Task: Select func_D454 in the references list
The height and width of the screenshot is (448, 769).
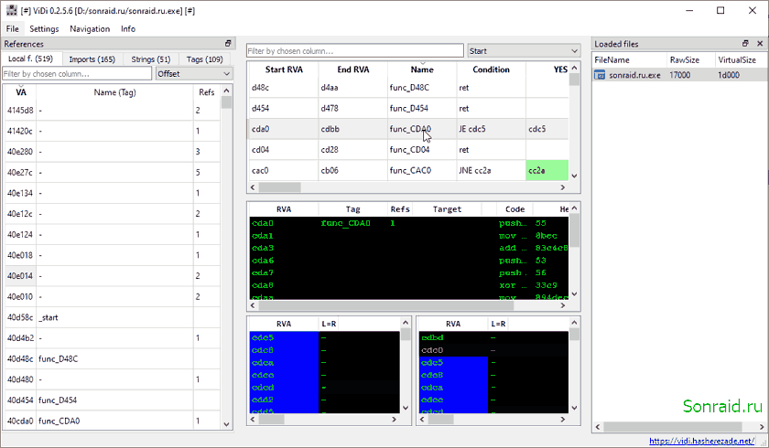Action: click(x=113, y=400)
